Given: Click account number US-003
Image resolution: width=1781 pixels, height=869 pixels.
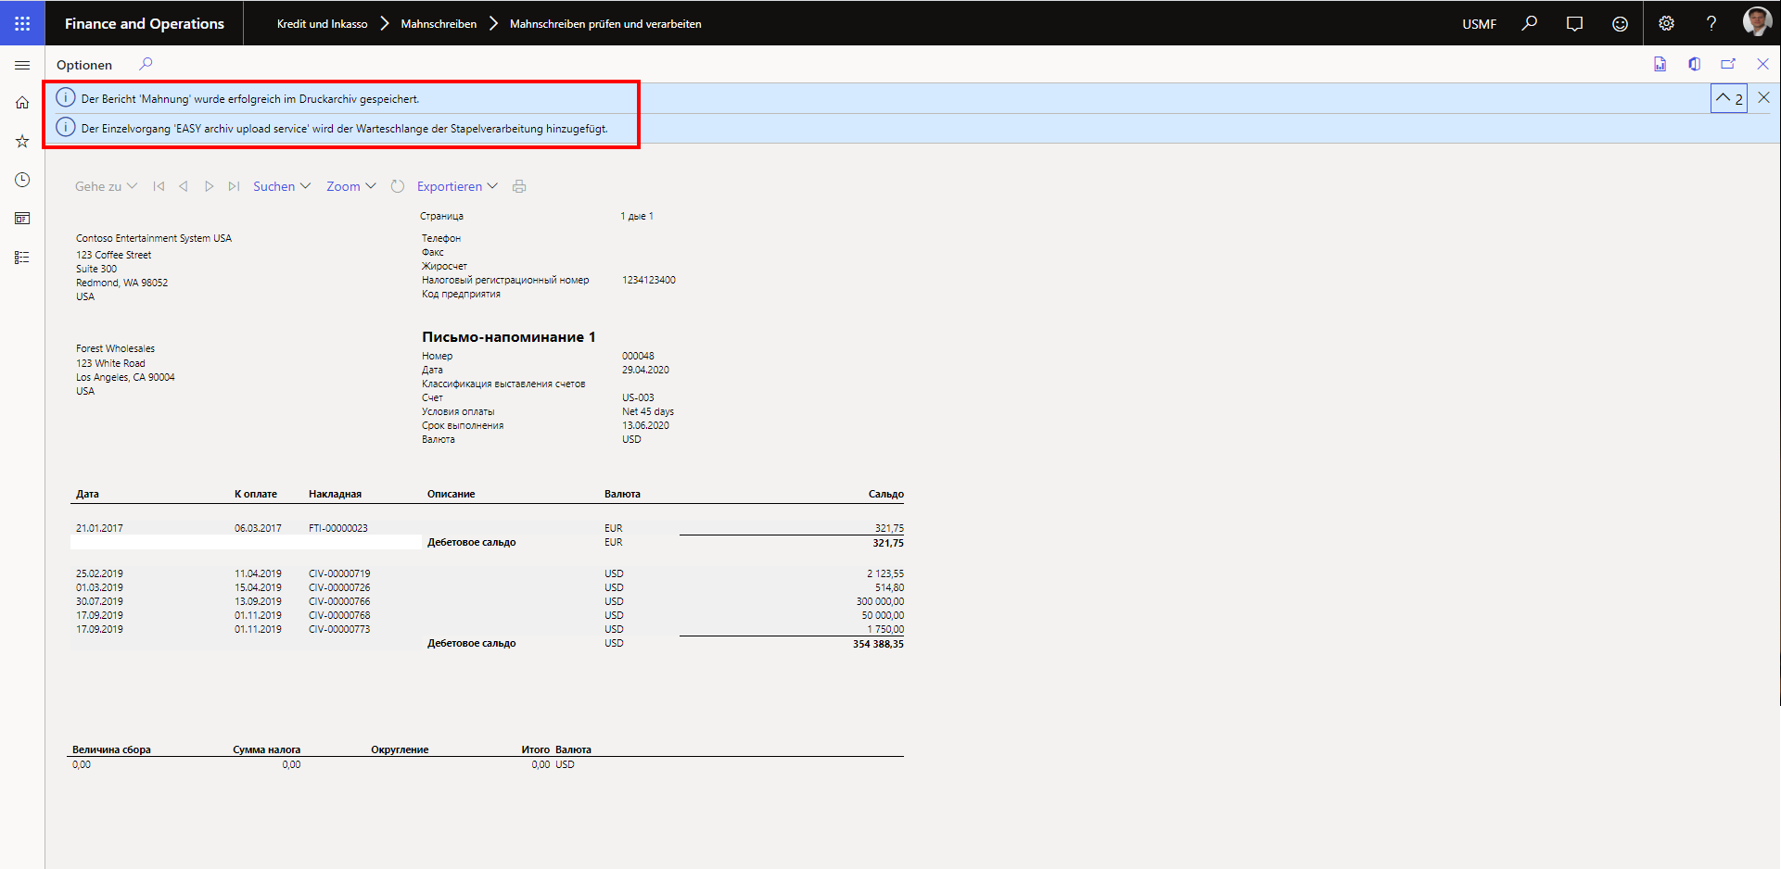Looking at the screenshot, I should coord(638,397).
